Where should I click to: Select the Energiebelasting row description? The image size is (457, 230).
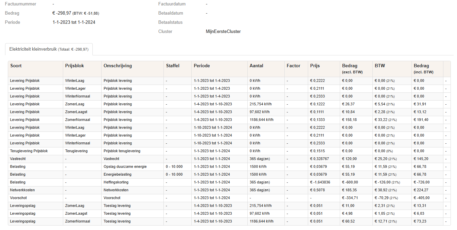click(x=118, y=175)
